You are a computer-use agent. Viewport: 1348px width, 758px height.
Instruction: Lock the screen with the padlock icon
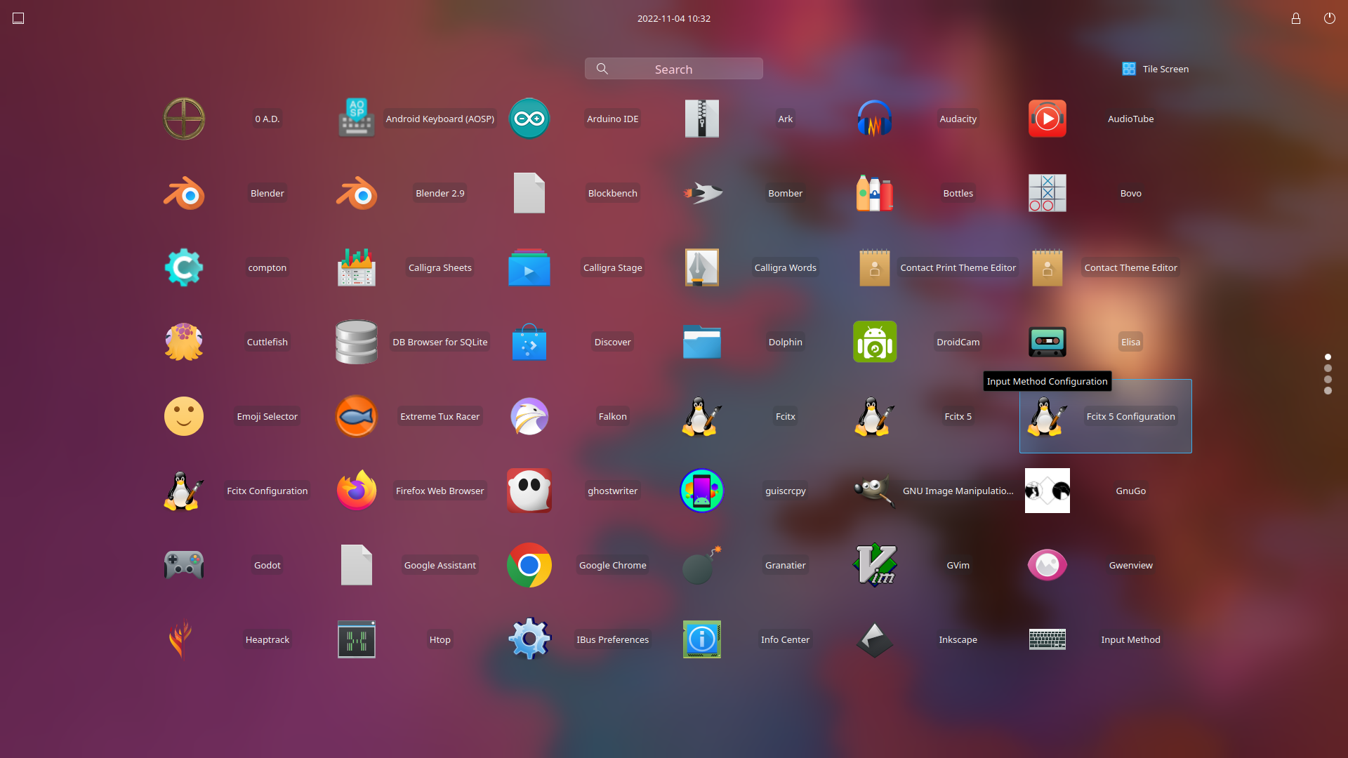coord(1296,18)
